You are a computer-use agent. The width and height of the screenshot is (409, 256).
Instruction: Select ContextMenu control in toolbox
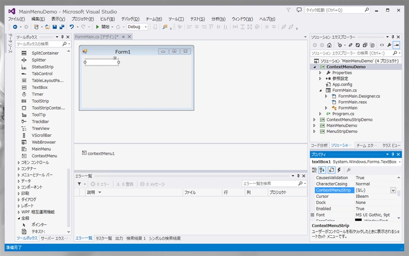[x=45, y=156]
